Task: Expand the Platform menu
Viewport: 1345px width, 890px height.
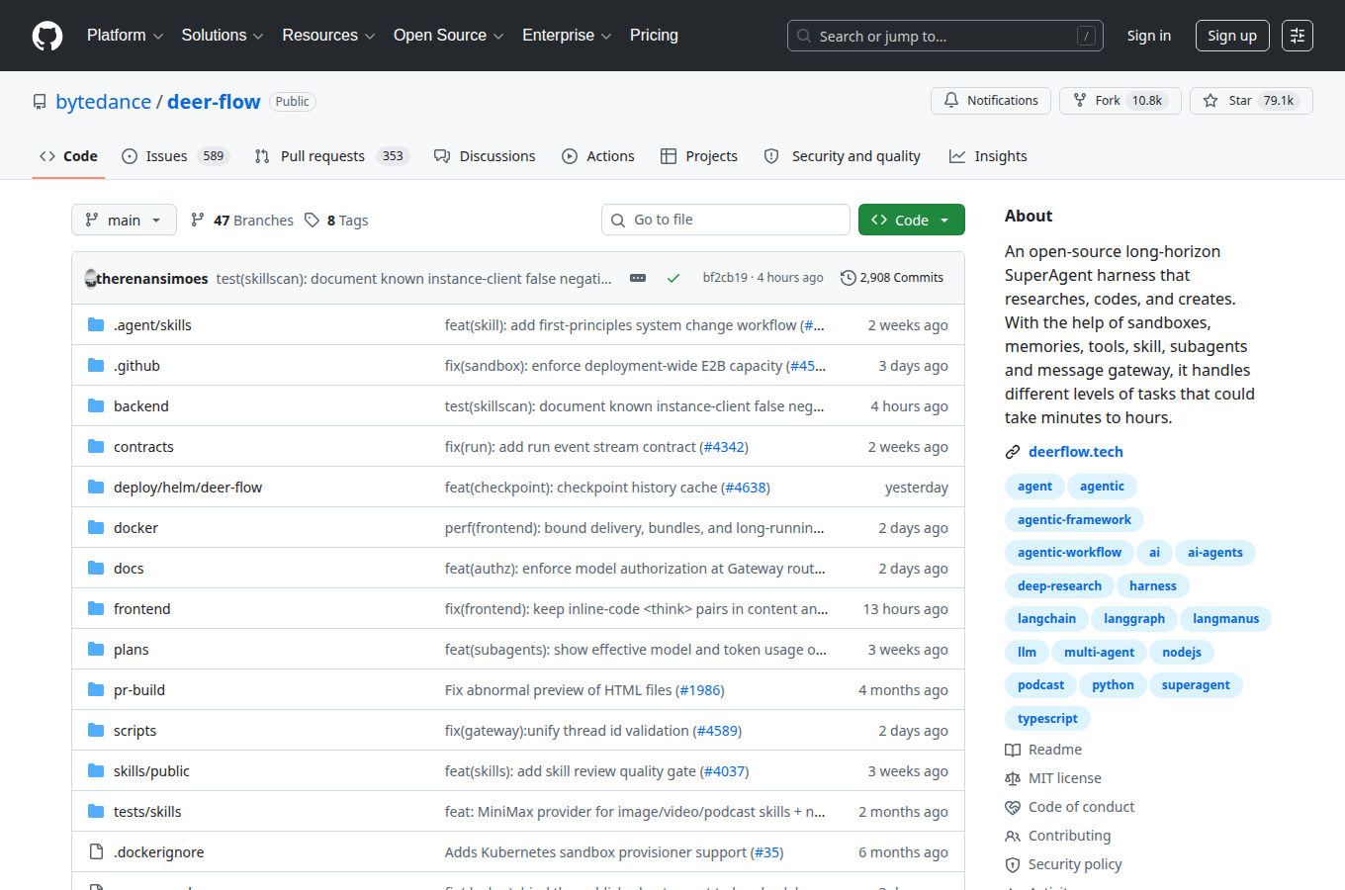Action: tap(125, 36)
